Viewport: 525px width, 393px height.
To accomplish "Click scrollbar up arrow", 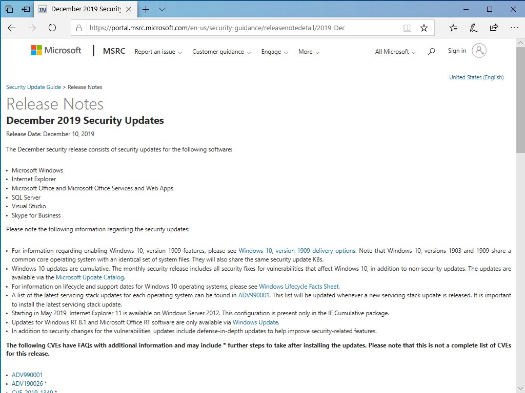I will click(x=521, y=43).
